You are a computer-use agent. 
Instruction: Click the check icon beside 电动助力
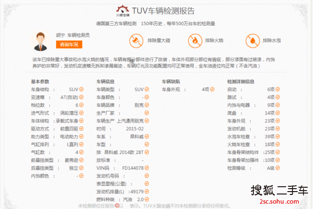(81, 136)
